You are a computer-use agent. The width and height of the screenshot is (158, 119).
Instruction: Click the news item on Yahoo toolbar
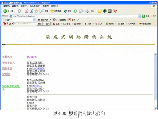(132, 24)
